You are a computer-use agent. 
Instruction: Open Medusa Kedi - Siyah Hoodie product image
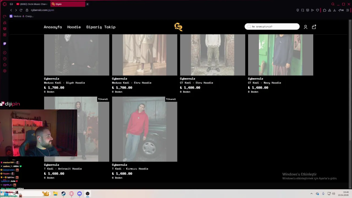[x=76, y=55]
